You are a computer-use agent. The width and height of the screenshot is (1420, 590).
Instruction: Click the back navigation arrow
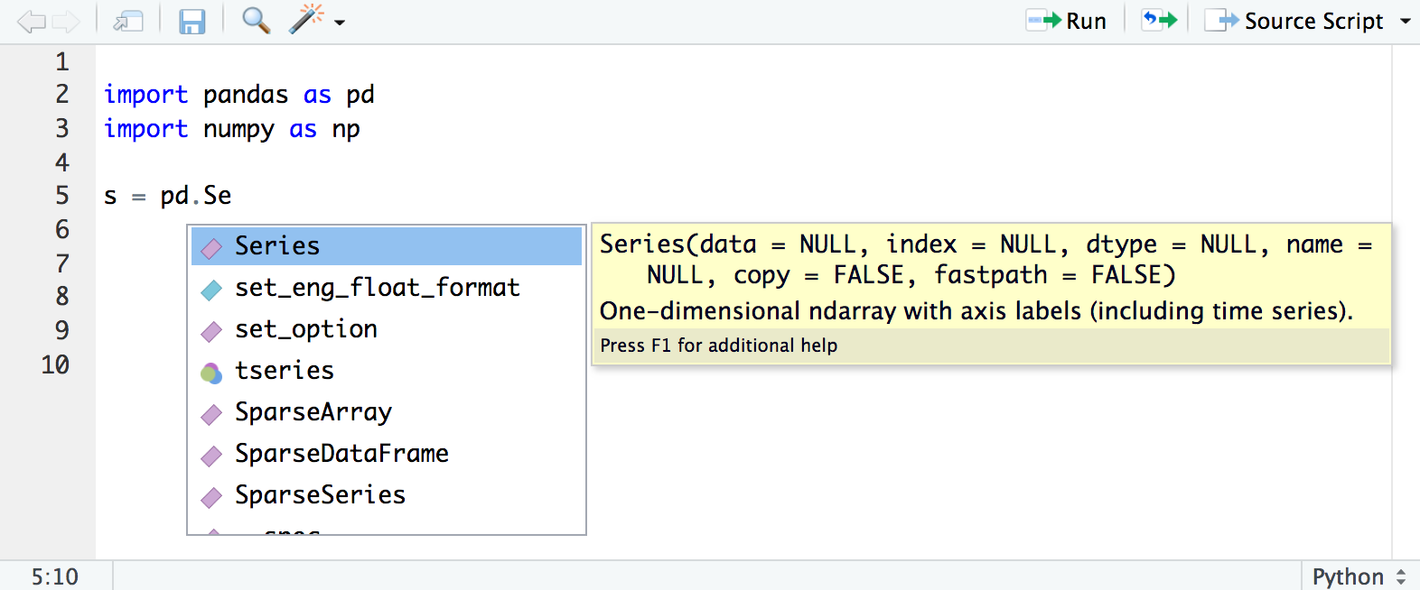[x=31, y=21]
